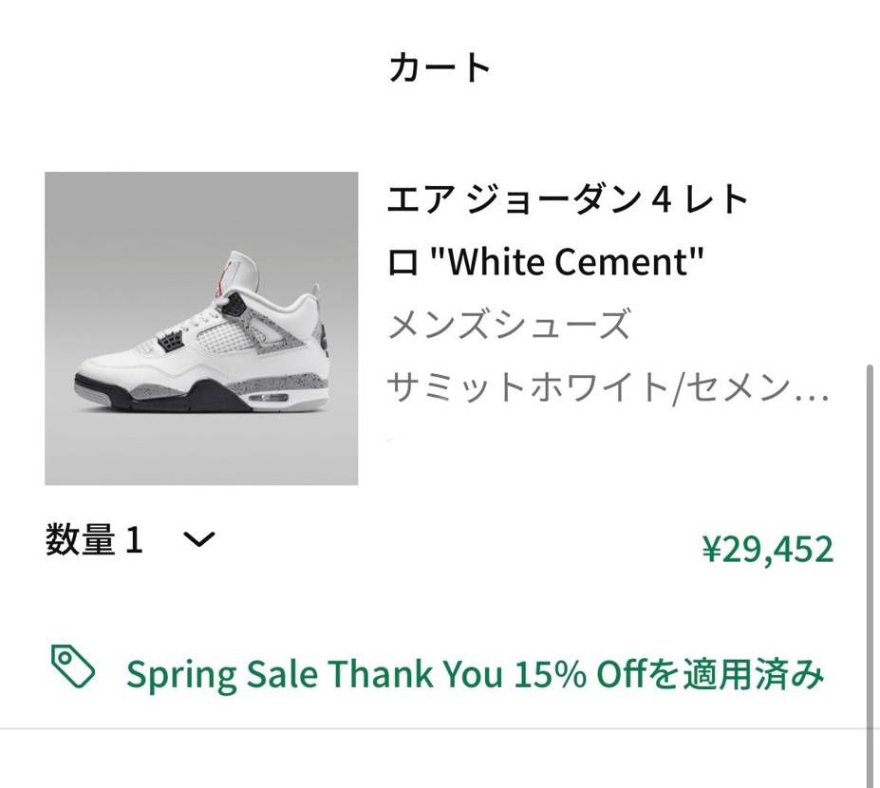Click the カート page heading
Image resolution: width=880 pixels, height=788 pixels.
[x=440, y=67]
